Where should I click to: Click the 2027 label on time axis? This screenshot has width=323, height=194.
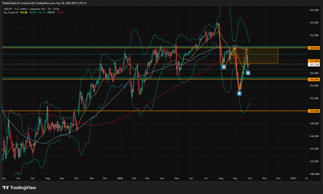click(x=293, y=178)
